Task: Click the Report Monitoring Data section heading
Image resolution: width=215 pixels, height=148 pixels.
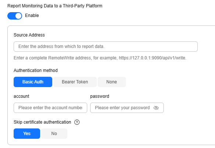Action: point(55,6)
